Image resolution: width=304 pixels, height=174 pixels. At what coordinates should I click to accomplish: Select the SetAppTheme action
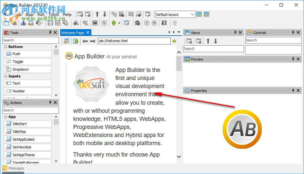pos(28,155)
